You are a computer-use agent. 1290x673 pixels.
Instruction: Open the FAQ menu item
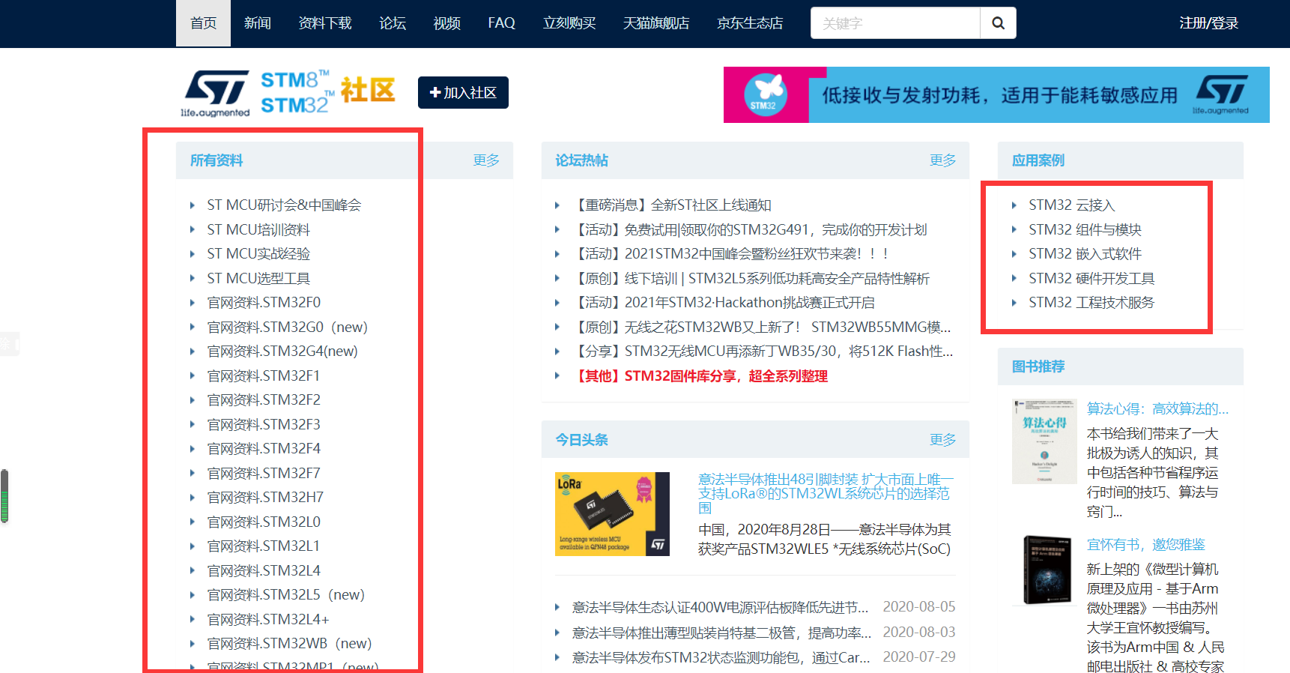pos(502,23)
